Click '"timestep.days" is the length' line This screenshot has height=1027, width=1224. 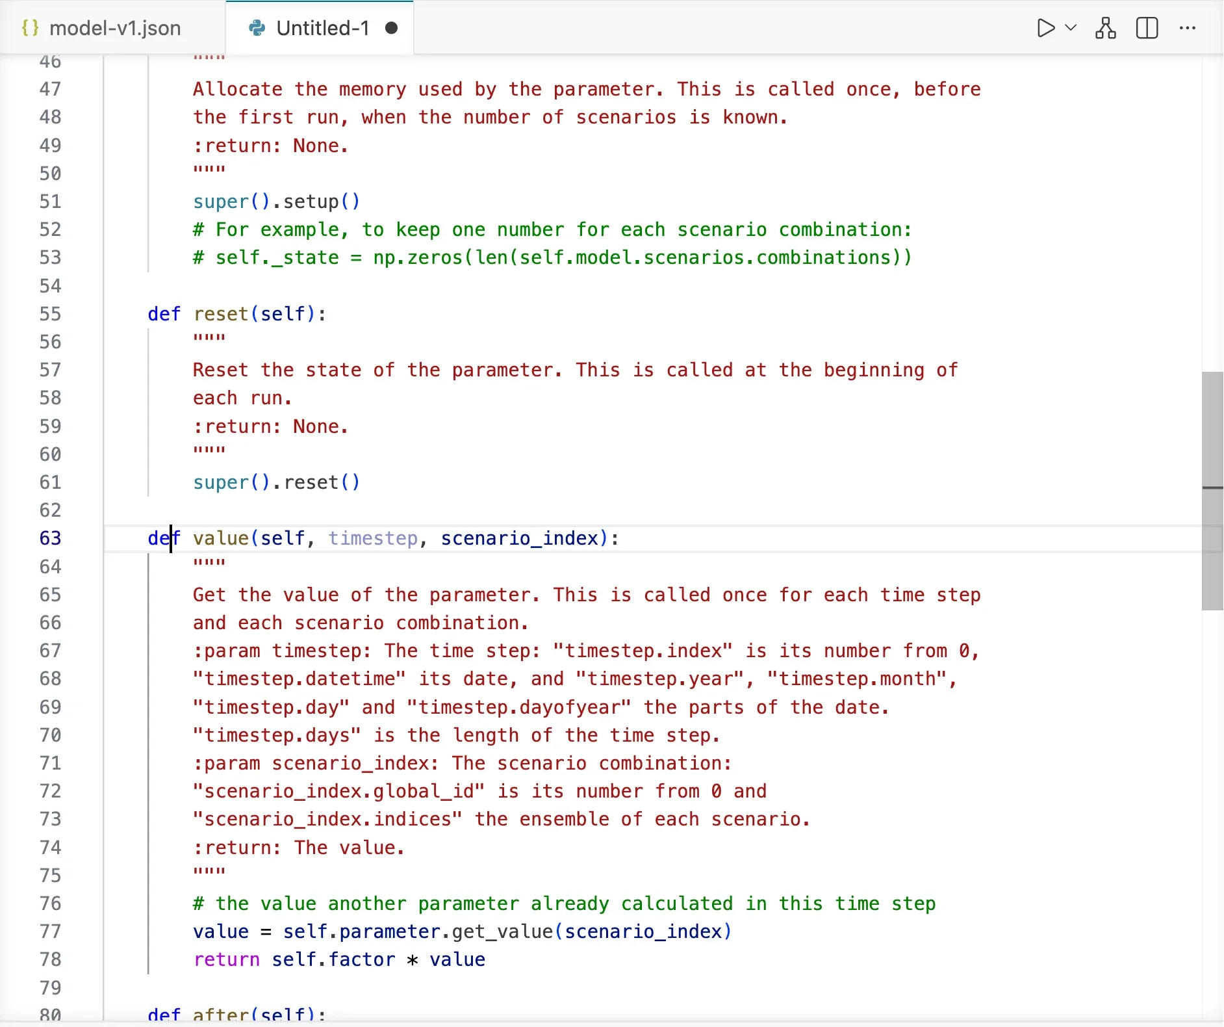(456, 735)
